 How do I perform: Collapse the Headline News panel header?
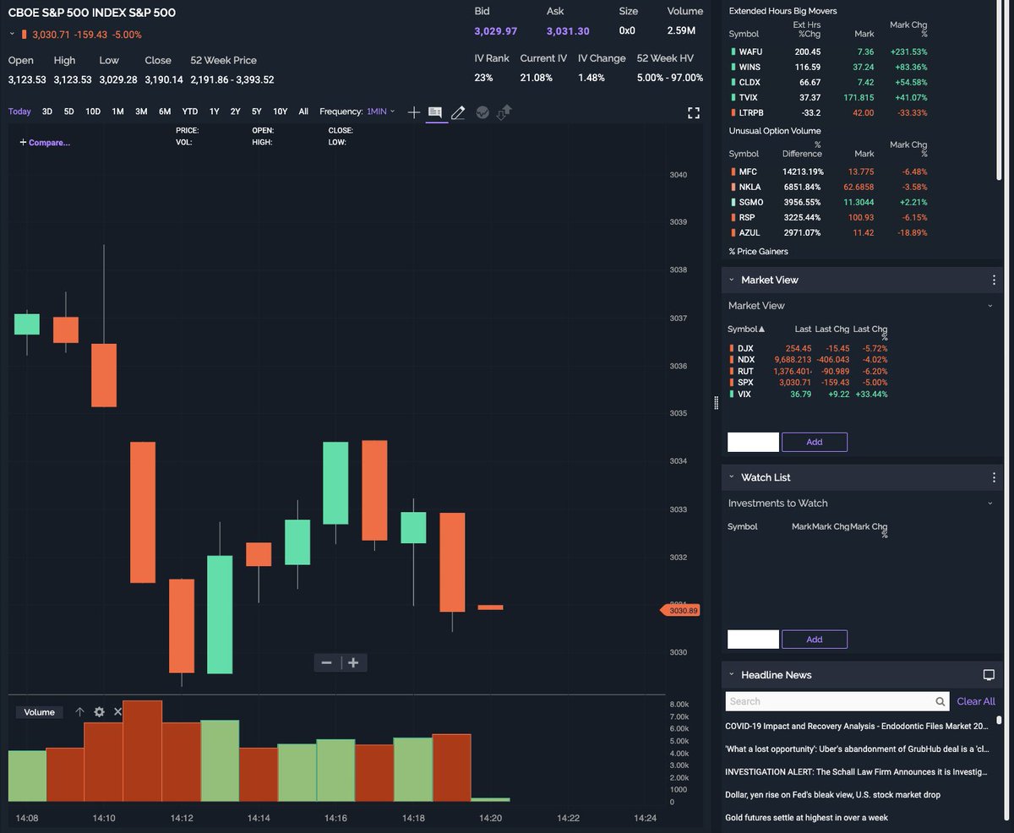(x=732, y=675)
